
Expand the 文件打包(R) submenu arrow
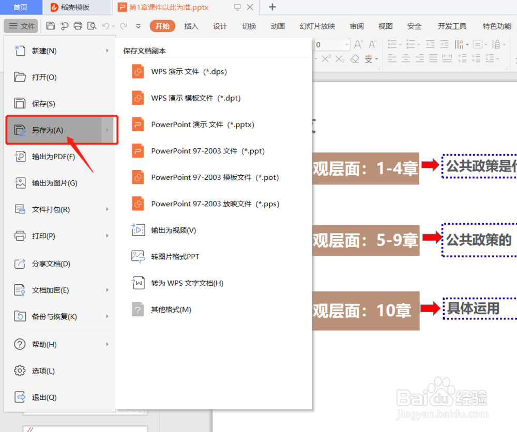107,209
